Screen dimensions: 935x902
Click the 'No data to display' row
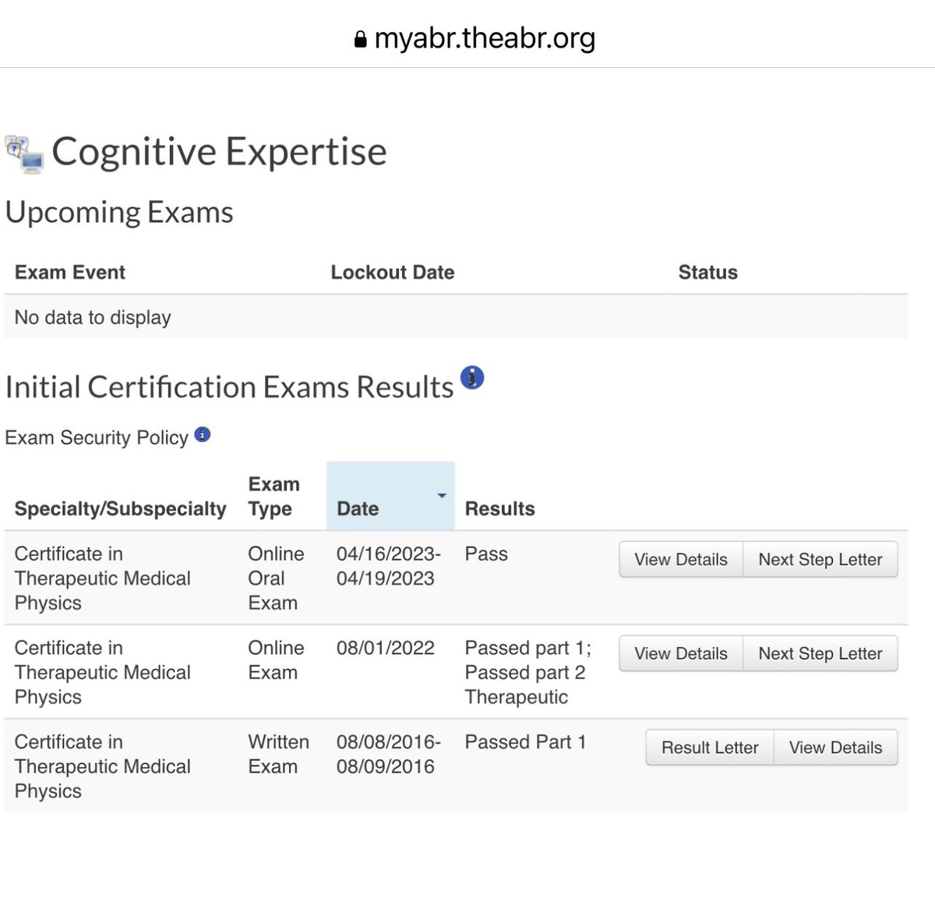pyautogui.click(x=456, y=317)
